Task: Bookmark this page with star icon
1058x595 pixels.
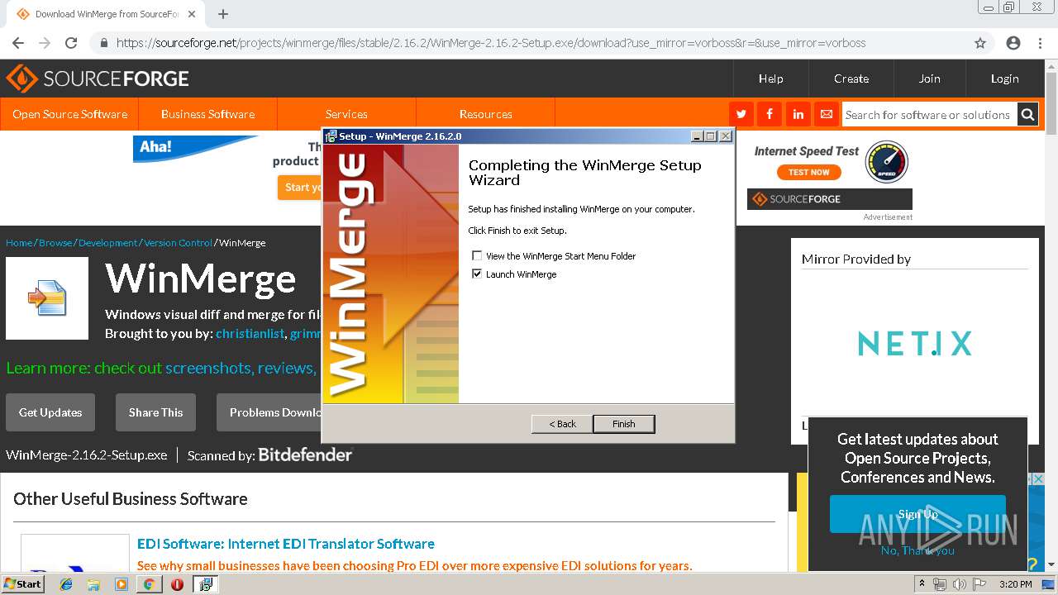Action: coord(980,43)
